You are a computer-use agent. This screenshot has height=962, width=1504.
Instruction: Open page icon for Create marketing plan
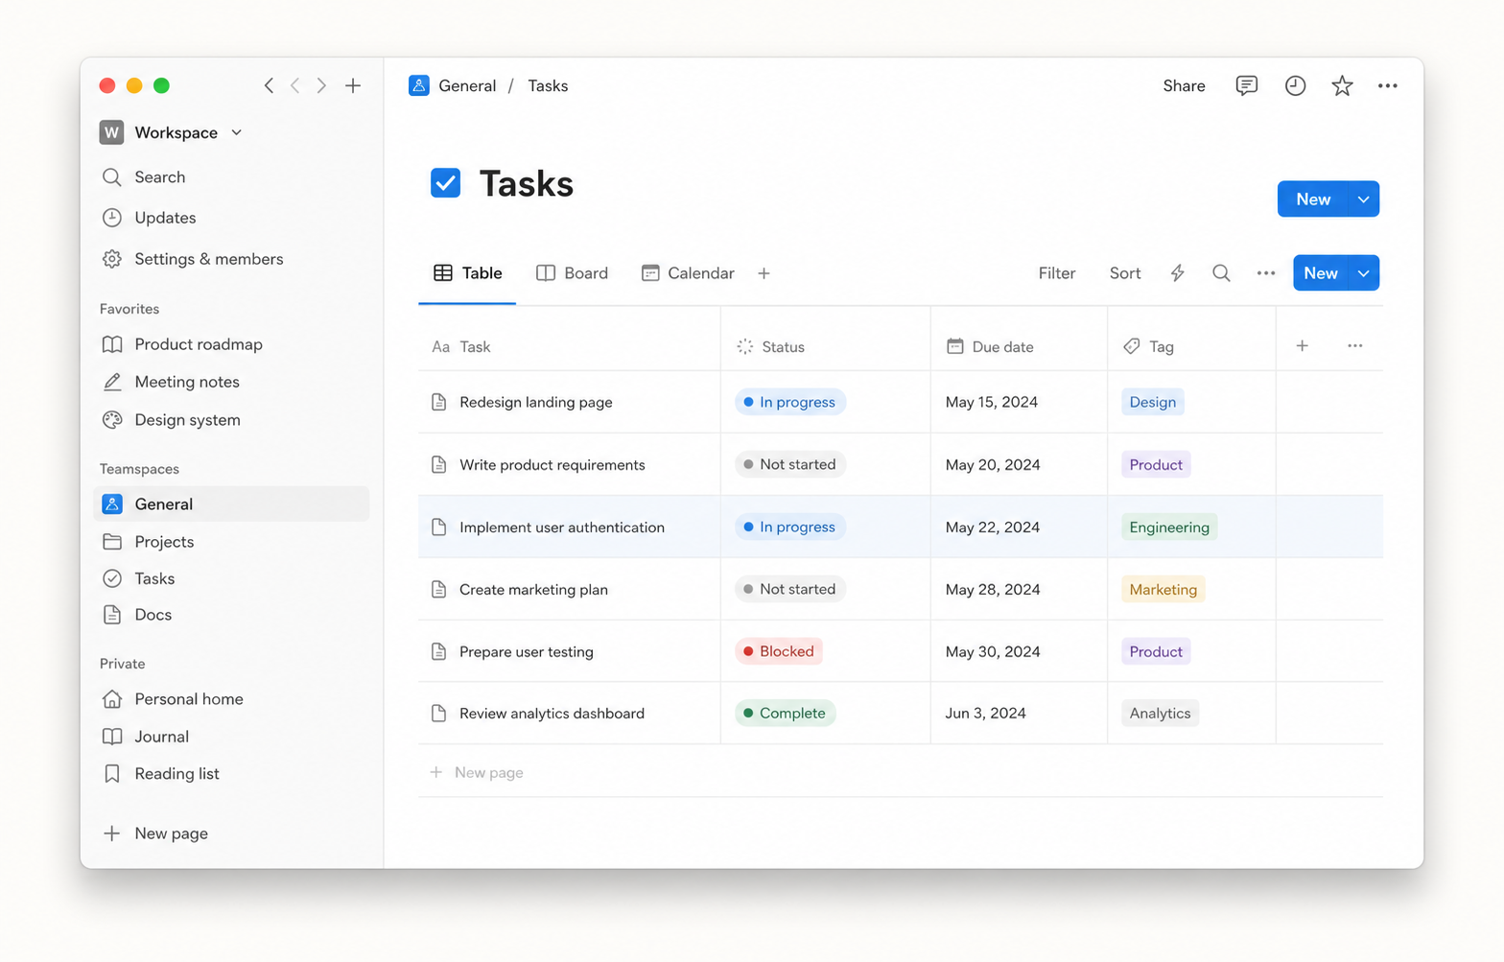point(439,589)
